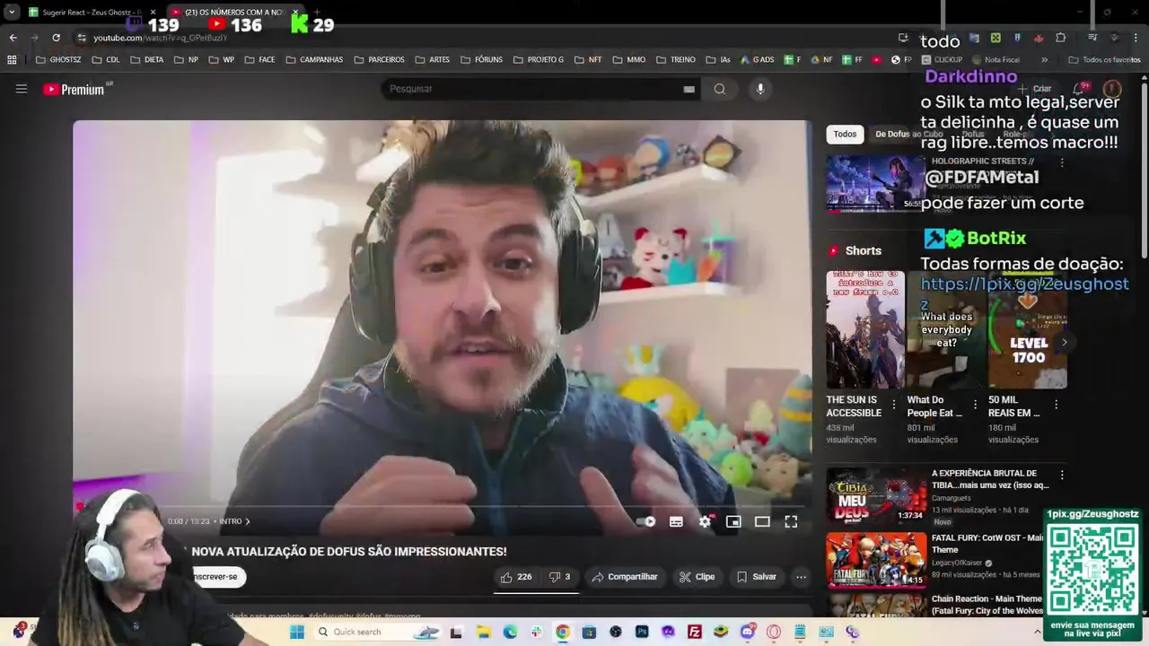The width and height of the screenshot is (1149, 646).
Task: Open options for Holographic Streets video
Action: click(x=1062, y=162)
